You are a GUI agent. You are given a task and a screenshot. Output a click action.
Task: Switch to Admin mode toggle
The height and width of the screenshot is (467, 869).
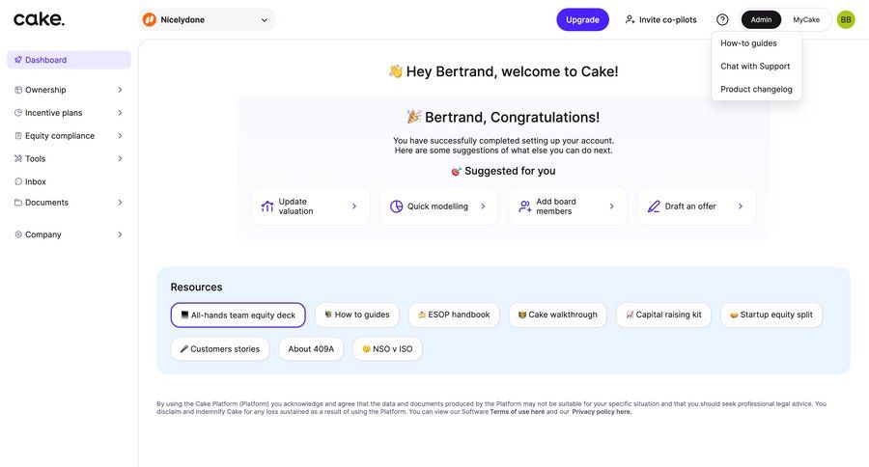[761, 19]
